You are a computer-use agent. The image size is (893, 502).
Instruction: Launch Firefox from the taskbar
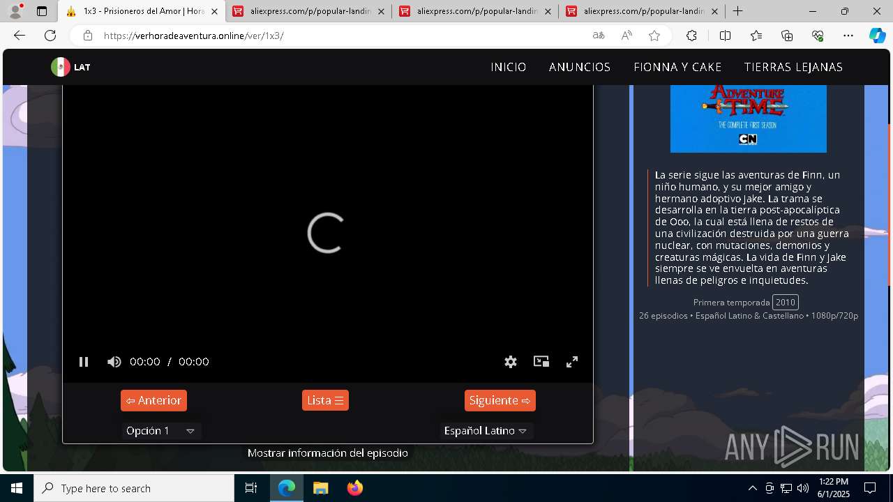pyautogui.click(x=355, y=488)
